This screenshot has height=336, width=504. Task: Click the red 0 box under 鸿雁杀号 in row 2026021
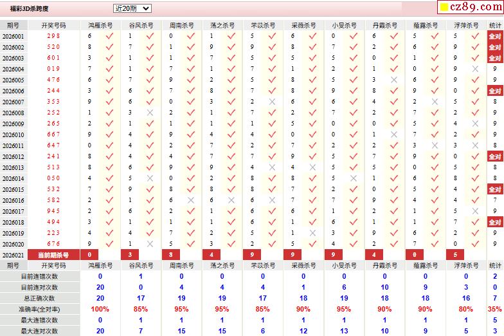[x=89, y=255]
